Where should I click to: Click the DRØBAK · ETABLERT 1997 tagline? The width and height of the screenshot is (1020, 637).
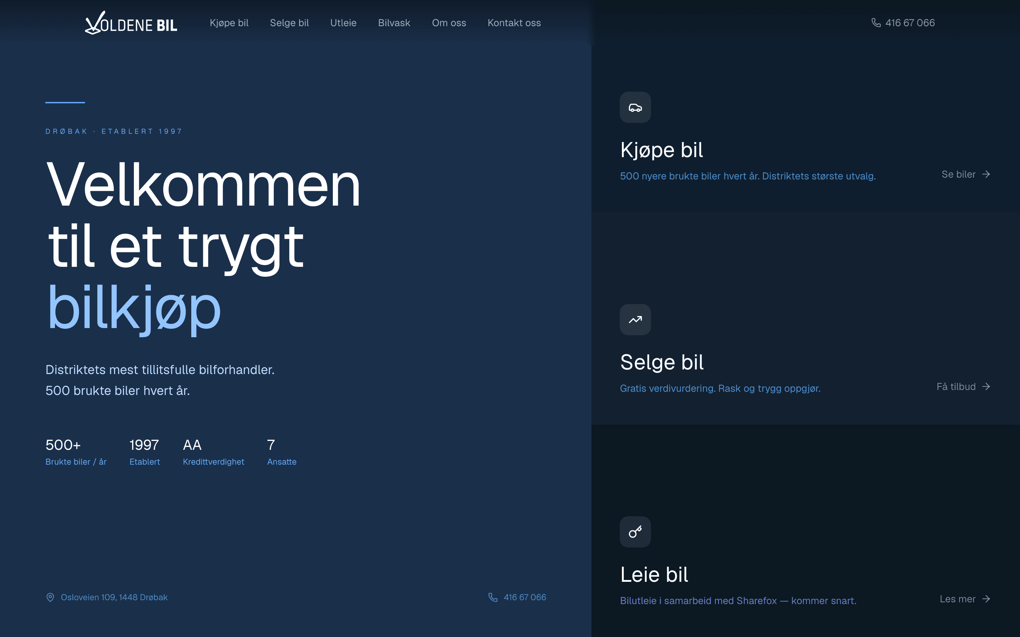pos(114,131)
